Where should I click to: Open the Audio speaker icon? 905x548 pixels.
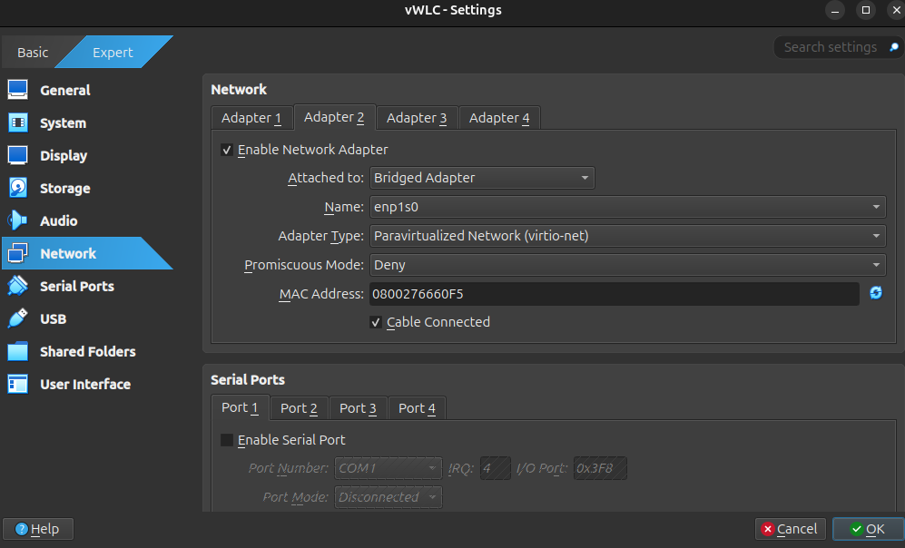pyautogui.click(x=18, y=221)
